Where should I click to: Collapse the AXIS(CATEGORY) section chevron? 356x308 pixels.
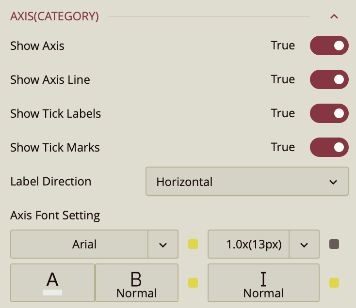coord(334,16)
